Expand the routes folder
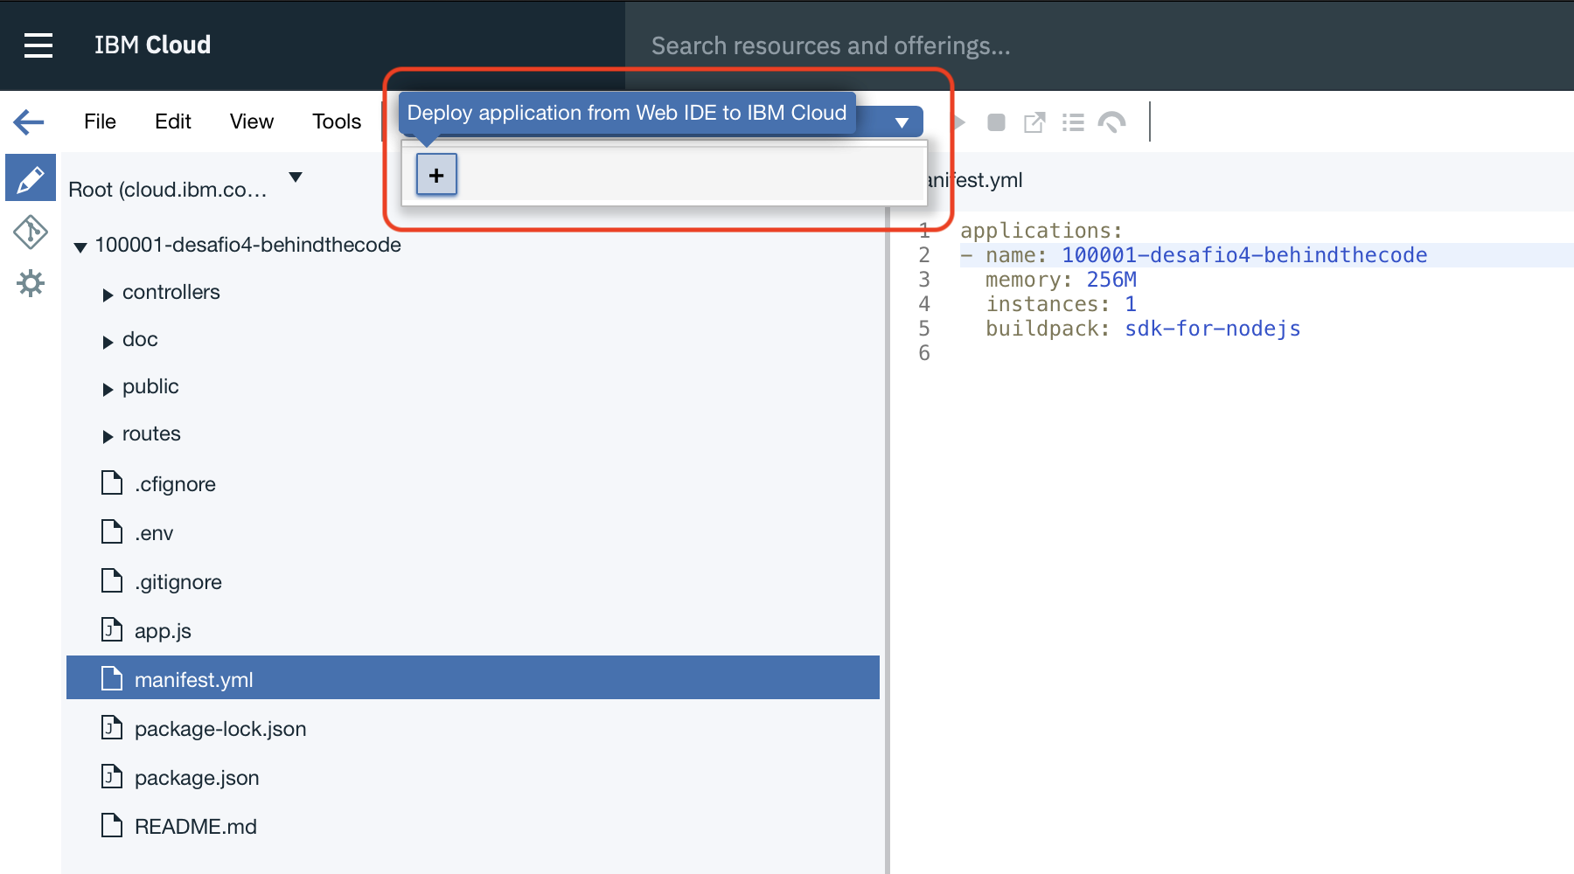This screenshot has width=1574, height=874. point(108,436)
